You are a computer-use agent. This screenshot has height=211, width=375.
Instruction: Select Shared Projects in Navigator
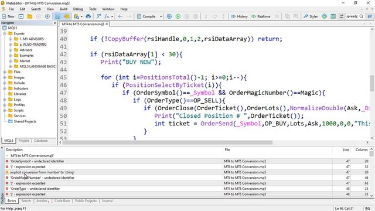coord(25,121)
